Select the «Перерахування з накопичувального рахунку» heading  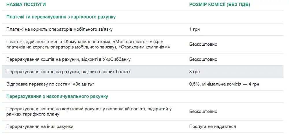point(57,96)
